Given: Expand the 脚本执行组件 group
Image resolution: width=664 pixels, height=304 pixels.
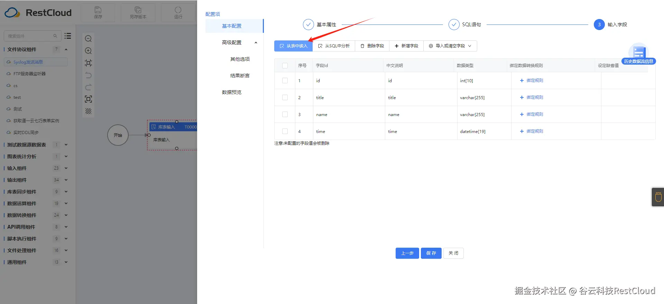Looking at the screenshot, I should pyautogui.click(x=66, y=239).
